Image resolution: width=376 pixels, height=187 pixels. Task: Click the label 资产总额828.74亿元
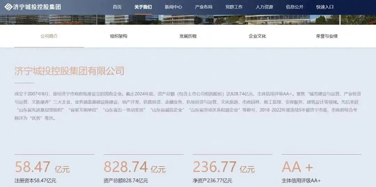pyautogui.click(x=126, y=180)
